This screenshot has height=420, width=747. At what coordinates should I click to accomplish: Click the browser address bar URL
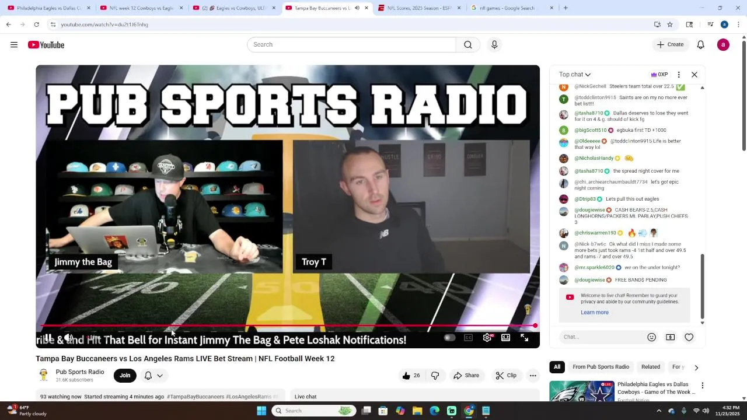pyautogui.click(x=104, y=24)
